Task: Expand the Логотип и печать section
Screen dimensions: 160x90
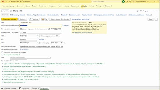Action: coord(2,69)
